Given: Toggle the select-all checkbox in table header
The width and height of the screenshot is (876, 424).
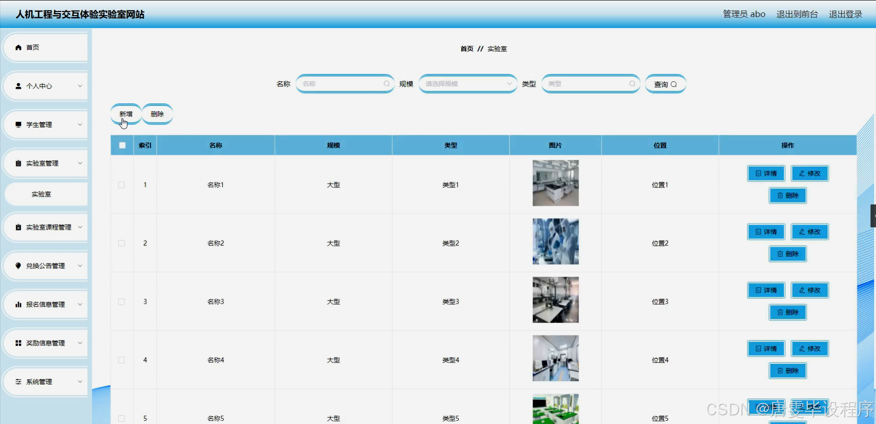Looking at the screenshot, I should 122,145.
